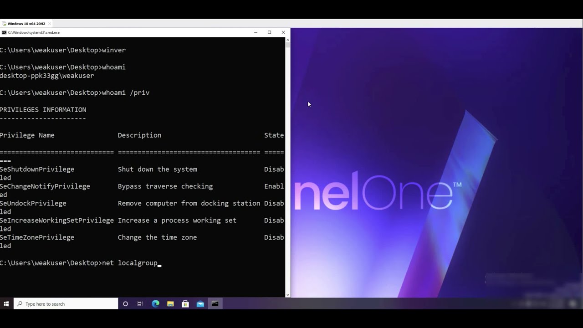
Task: Click 'Increase a process working set' description
Action: click(x=177, y=220)
